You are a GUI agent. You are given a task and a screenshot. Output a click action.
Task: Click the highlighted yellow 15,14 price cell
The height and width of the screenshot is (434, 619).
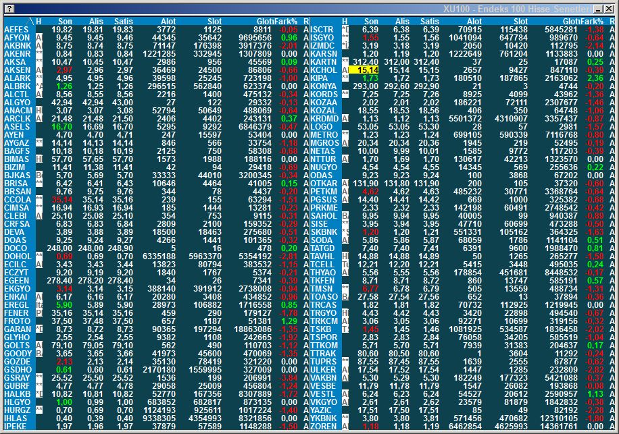click(364, 70)
